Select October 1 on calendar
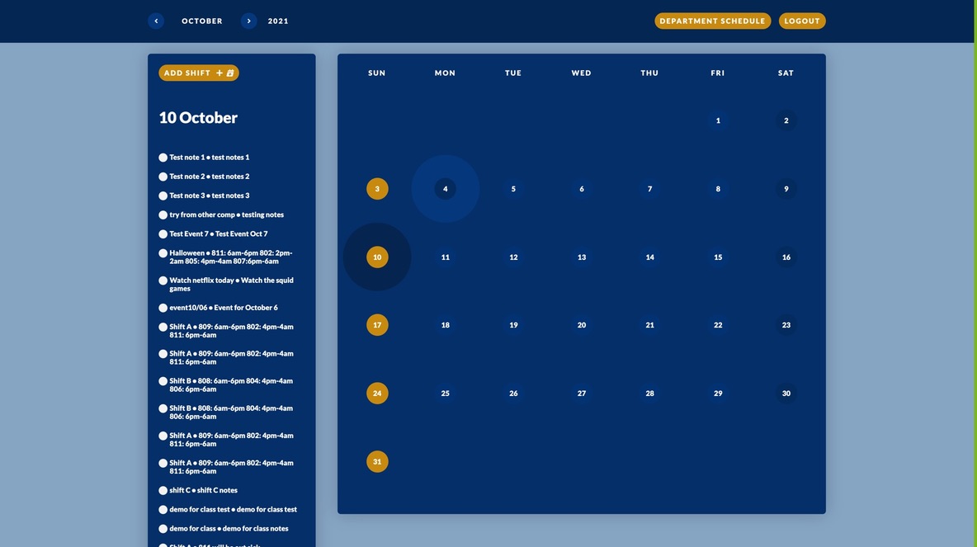The image size is (977, 547). pyautogui.click(x=718, y=120)
